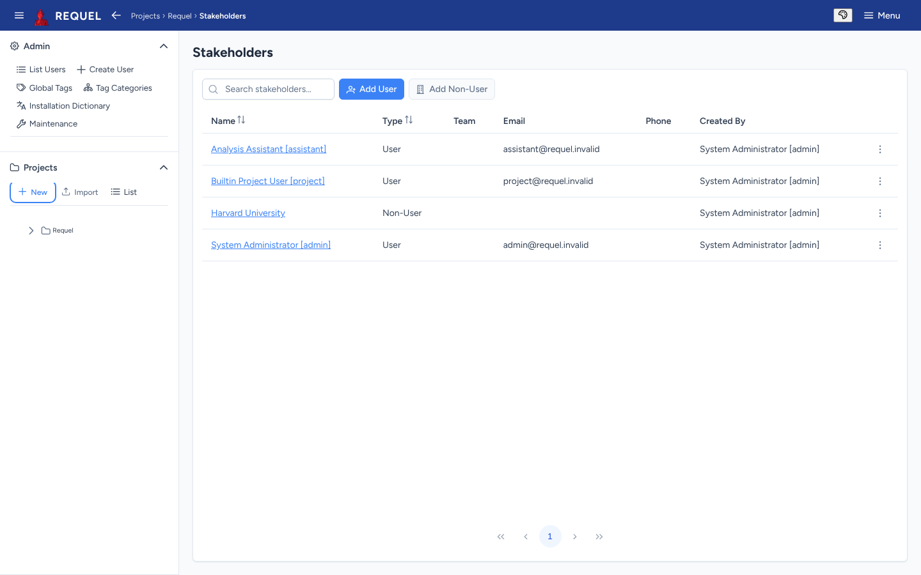Open row actions for Builtin Project User
This screenshot has height=575, width=921.
880,181
